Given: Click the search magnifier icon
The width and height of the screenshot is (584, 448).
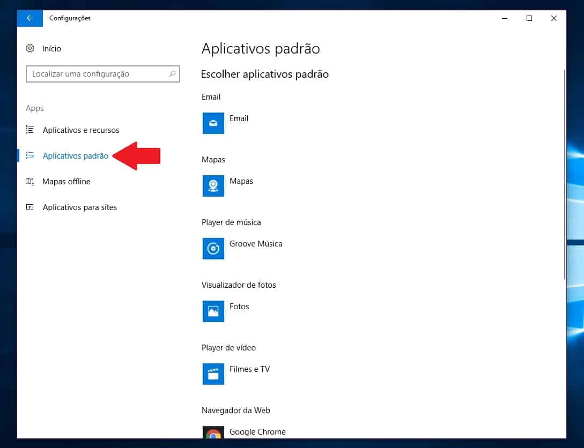Looking at the screenshot, I should point(172,73).
